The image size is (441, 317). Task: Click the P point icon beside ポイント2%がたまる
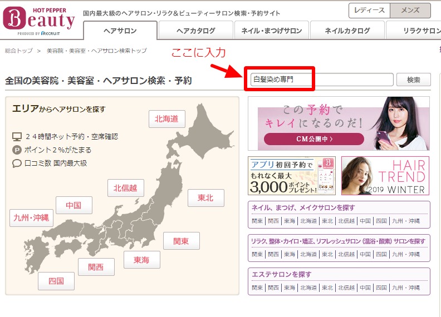click(x=17, y=150)
